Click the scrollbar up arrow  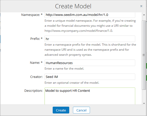144,15
